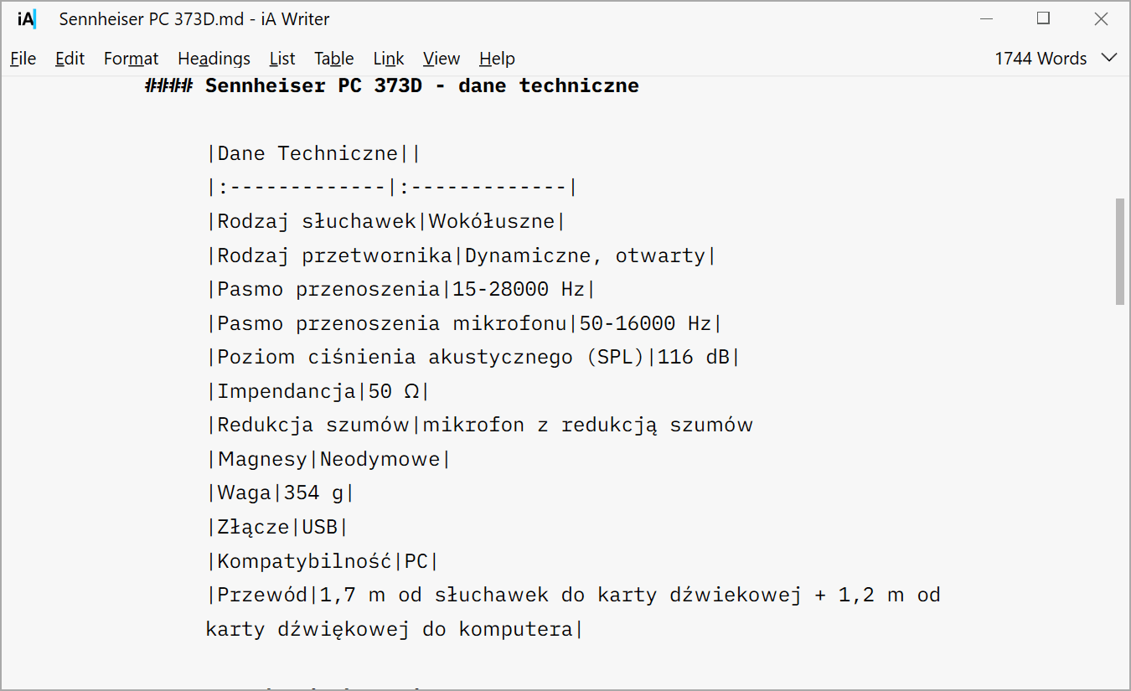
Task: Close the iA Writer window
Action: (x=1101, y=19)
